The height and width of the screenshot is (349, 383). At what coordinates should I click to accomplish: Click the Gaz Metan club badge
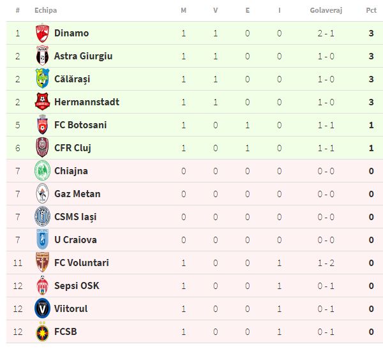(42, 194)
